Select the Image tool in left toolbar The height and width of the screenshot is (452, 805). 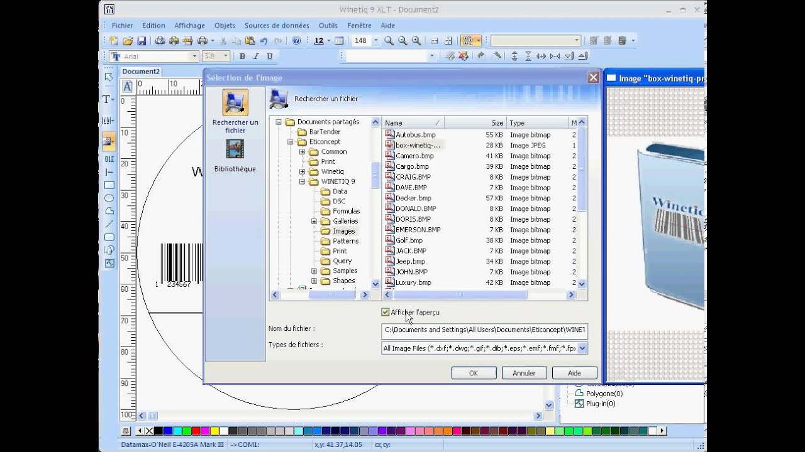click(109, 141)
